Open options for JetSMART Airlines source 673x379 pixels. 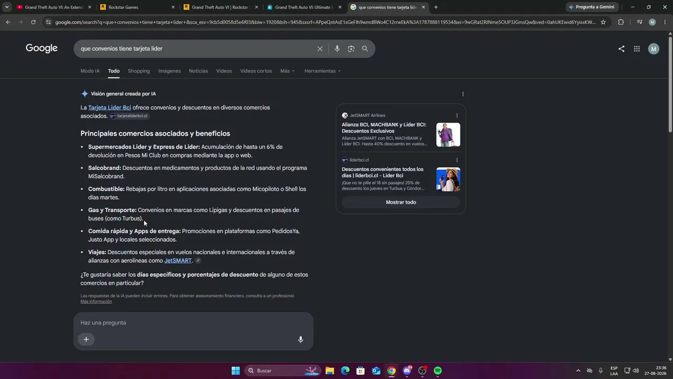point(457,115)
